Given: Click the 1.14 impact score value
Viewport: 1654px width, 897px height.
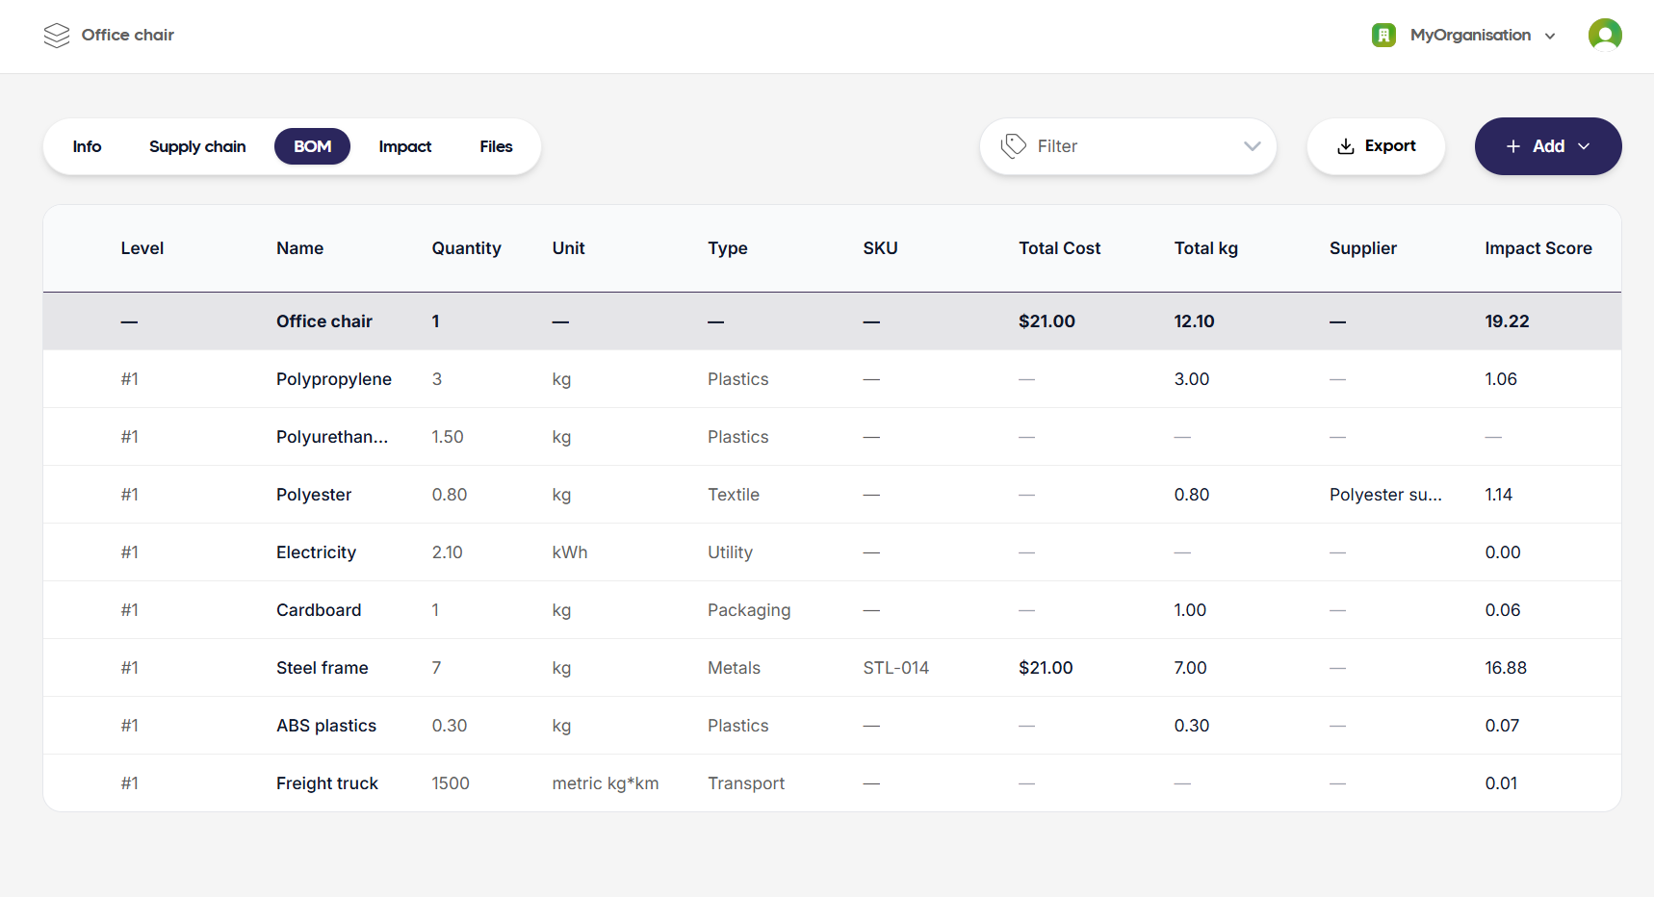Looking at the screenshot, I should coord(1498,495).
